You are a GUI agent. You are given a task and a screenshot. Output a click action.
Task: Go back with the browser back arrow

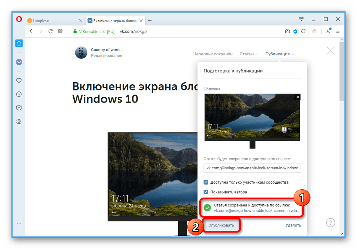pyautogui.click(x=31, y=31)
